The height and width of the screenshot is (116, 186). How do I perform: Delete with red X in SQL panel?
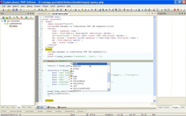coord(22,17)
